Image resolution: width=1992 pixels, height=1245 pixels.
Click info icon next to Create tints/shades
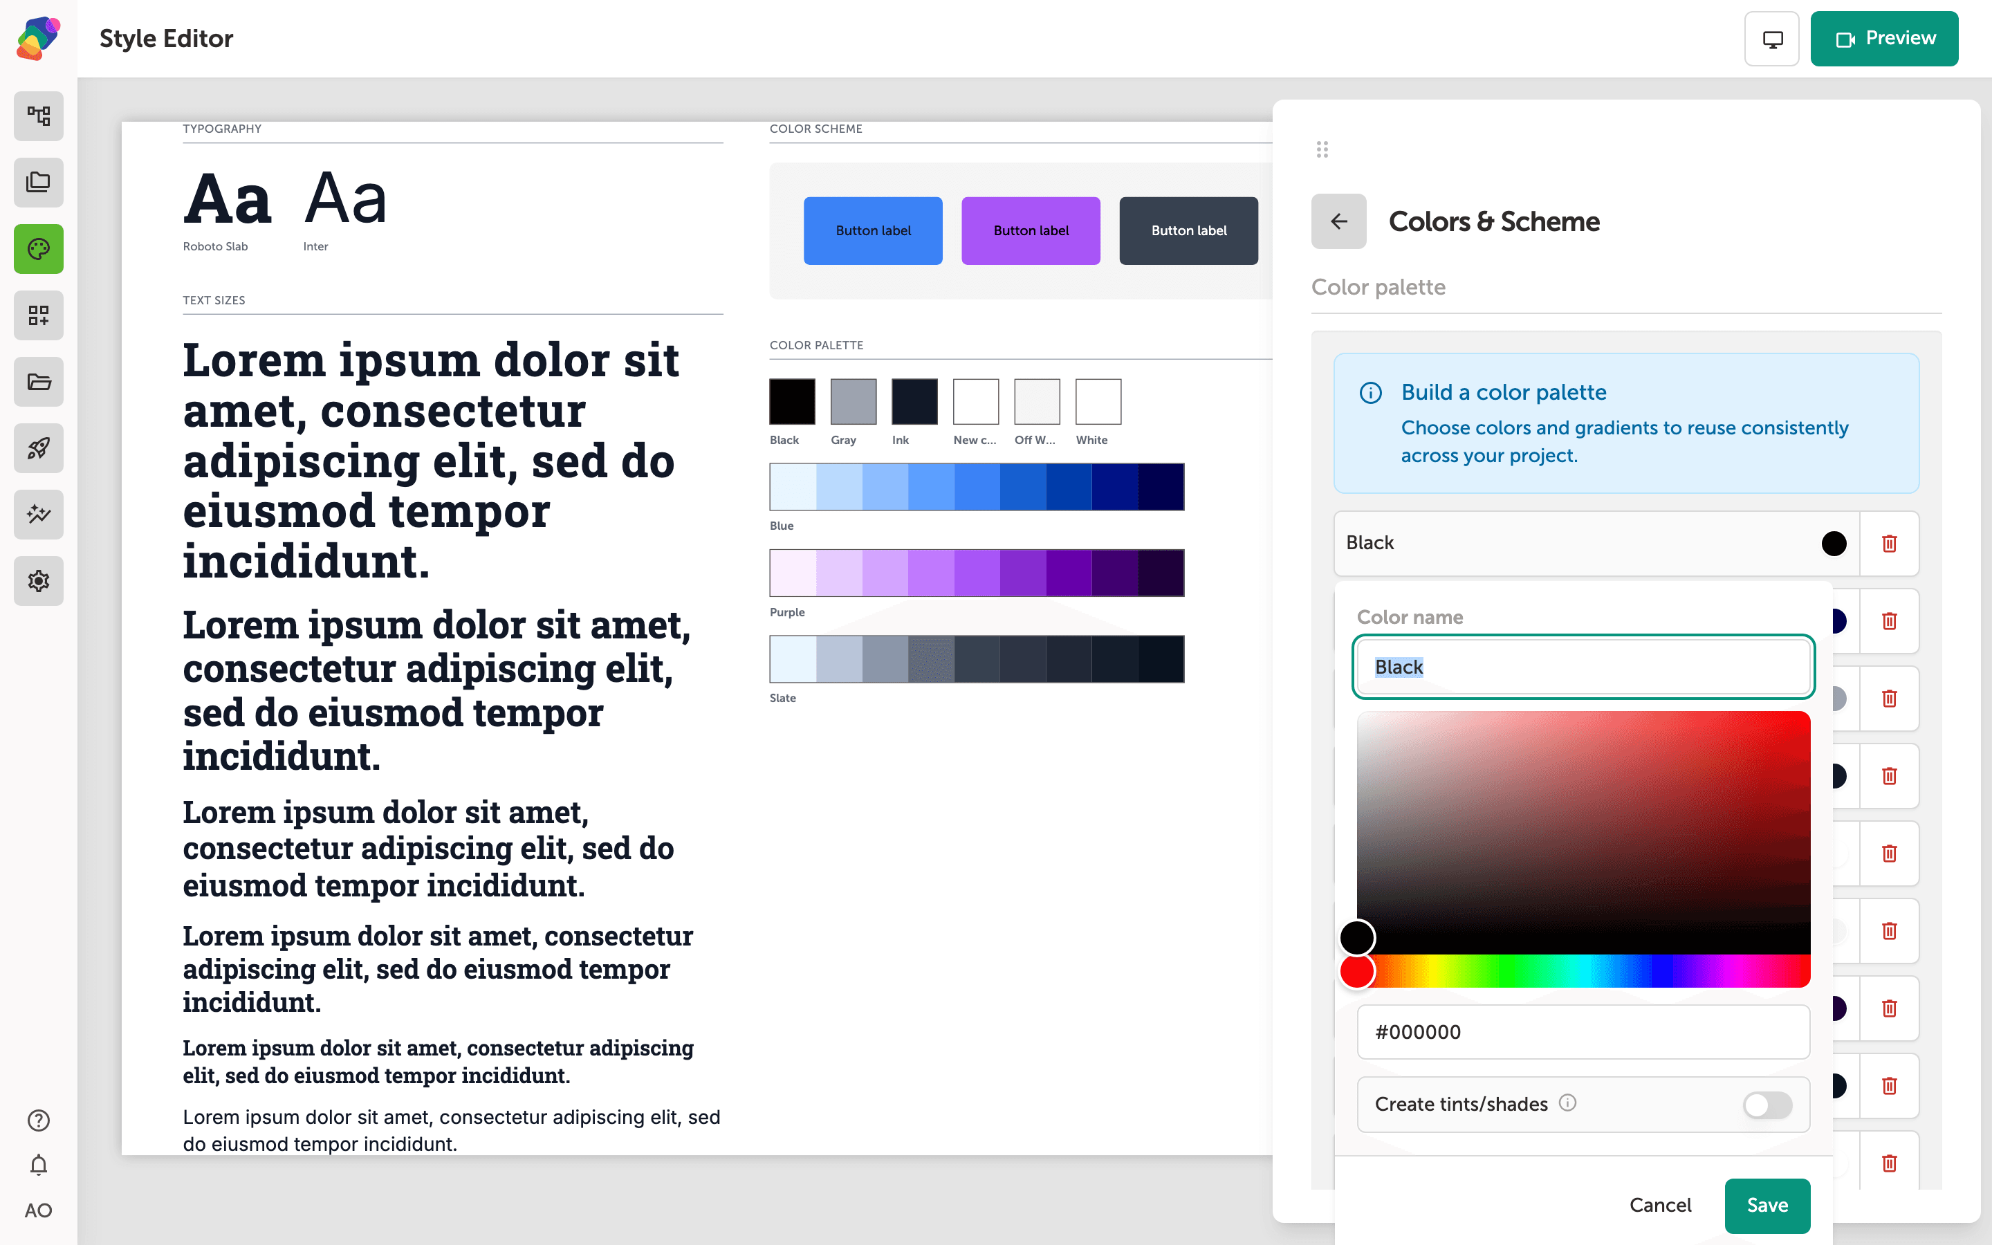click(x=1567, y=1103)
